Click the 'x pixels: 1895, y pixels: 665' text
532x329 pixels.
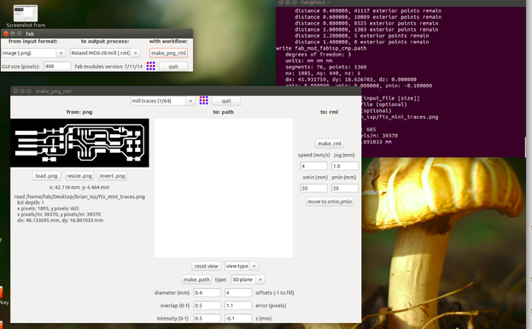pyautogui.click(x=48, y=209)
